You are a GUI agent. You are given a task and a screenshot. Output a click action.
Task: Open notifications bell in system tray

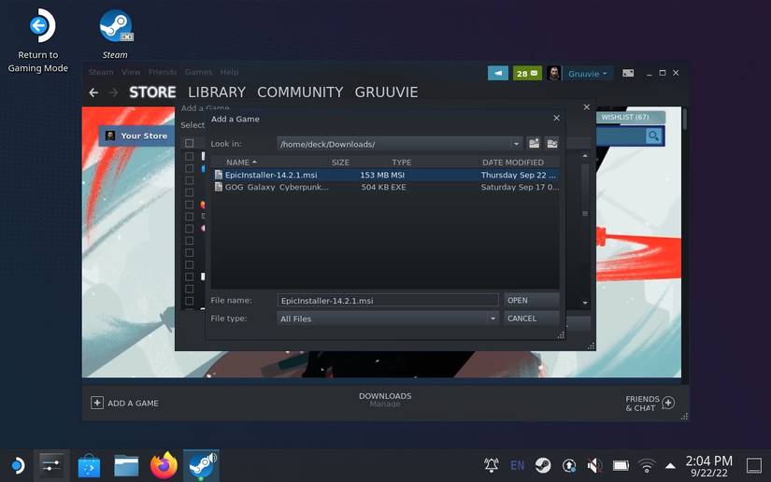[x=491, y=465]
